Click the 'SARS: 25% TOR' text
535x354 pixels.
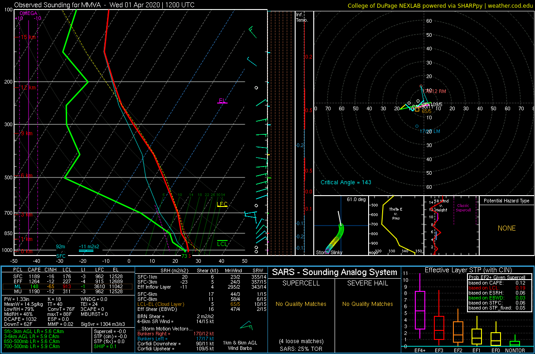[301, 348]
